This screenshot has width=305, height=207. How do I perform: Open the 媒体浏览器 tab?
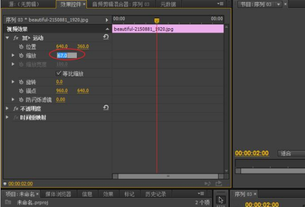pos(57,194)
